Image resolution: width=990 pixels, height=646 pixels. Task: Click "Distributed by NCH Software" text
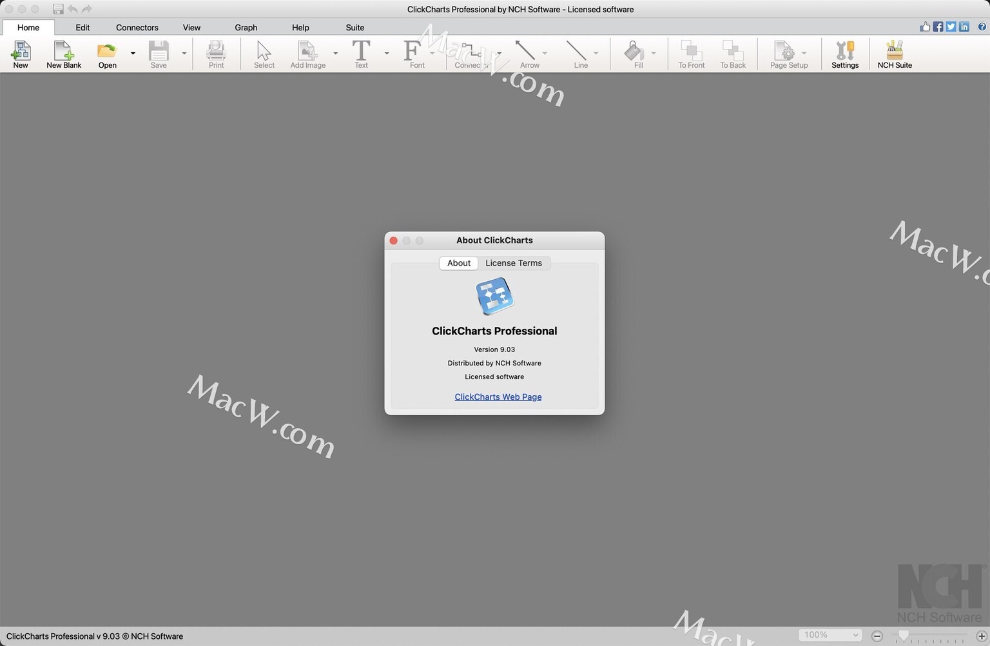coord(494,363)
